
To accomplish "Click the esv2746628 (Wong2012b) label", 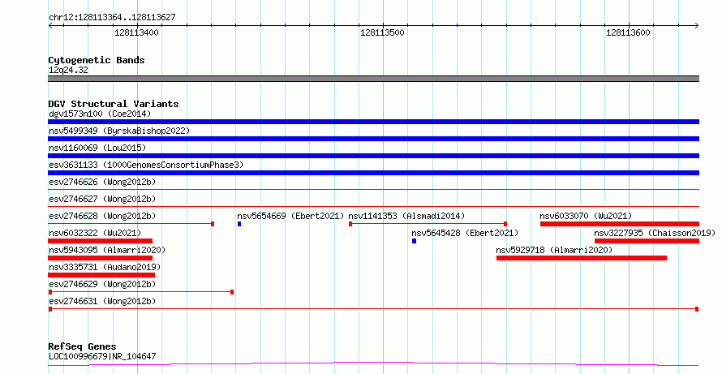I will tap(102, 216).
